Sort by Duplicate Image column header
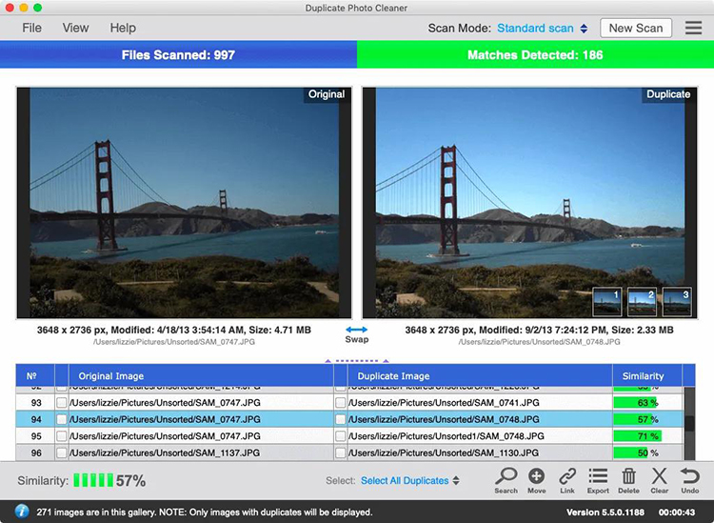This screenshot has height=523, width=714. [x=480, y=376]
